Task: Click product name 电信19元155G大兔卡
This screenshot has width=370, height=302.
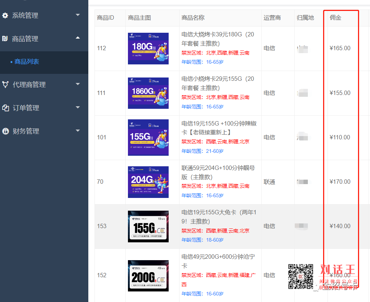Action: [x=219, y=217]
